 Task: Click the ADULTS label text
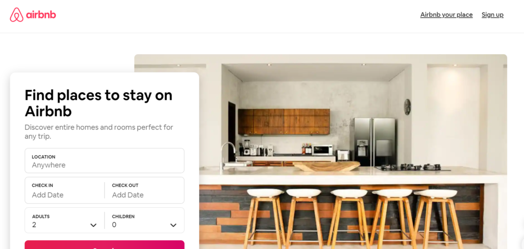pyautogui.click(x=41, y=216)
